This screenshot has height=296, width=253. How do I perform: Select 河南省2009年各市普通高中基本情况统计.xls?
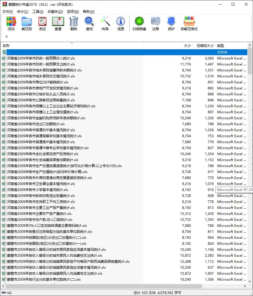pos(41,142)
